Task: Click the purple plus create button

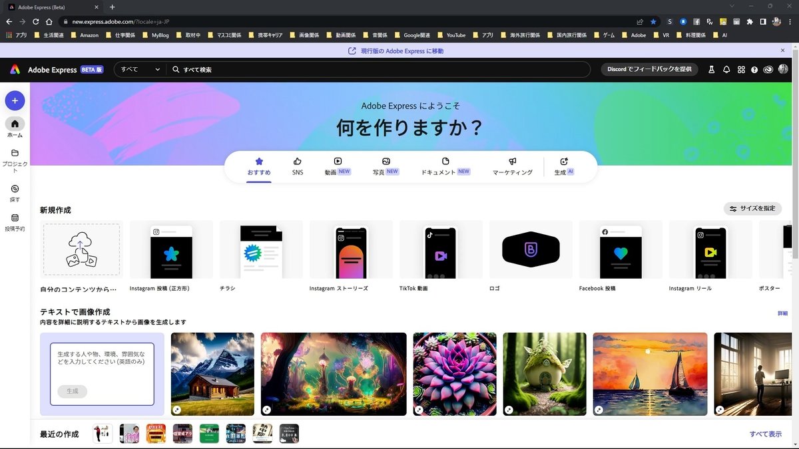Action: [15, 100]
